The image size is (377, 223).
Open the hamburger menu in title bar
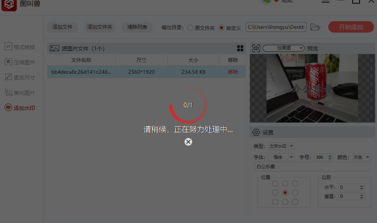pos(326,1)
